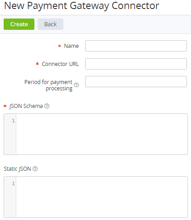Select line number 1 in Static JSON gutter
The height and width of the screenshot is (220, 191).
click(x=13, y=183)
